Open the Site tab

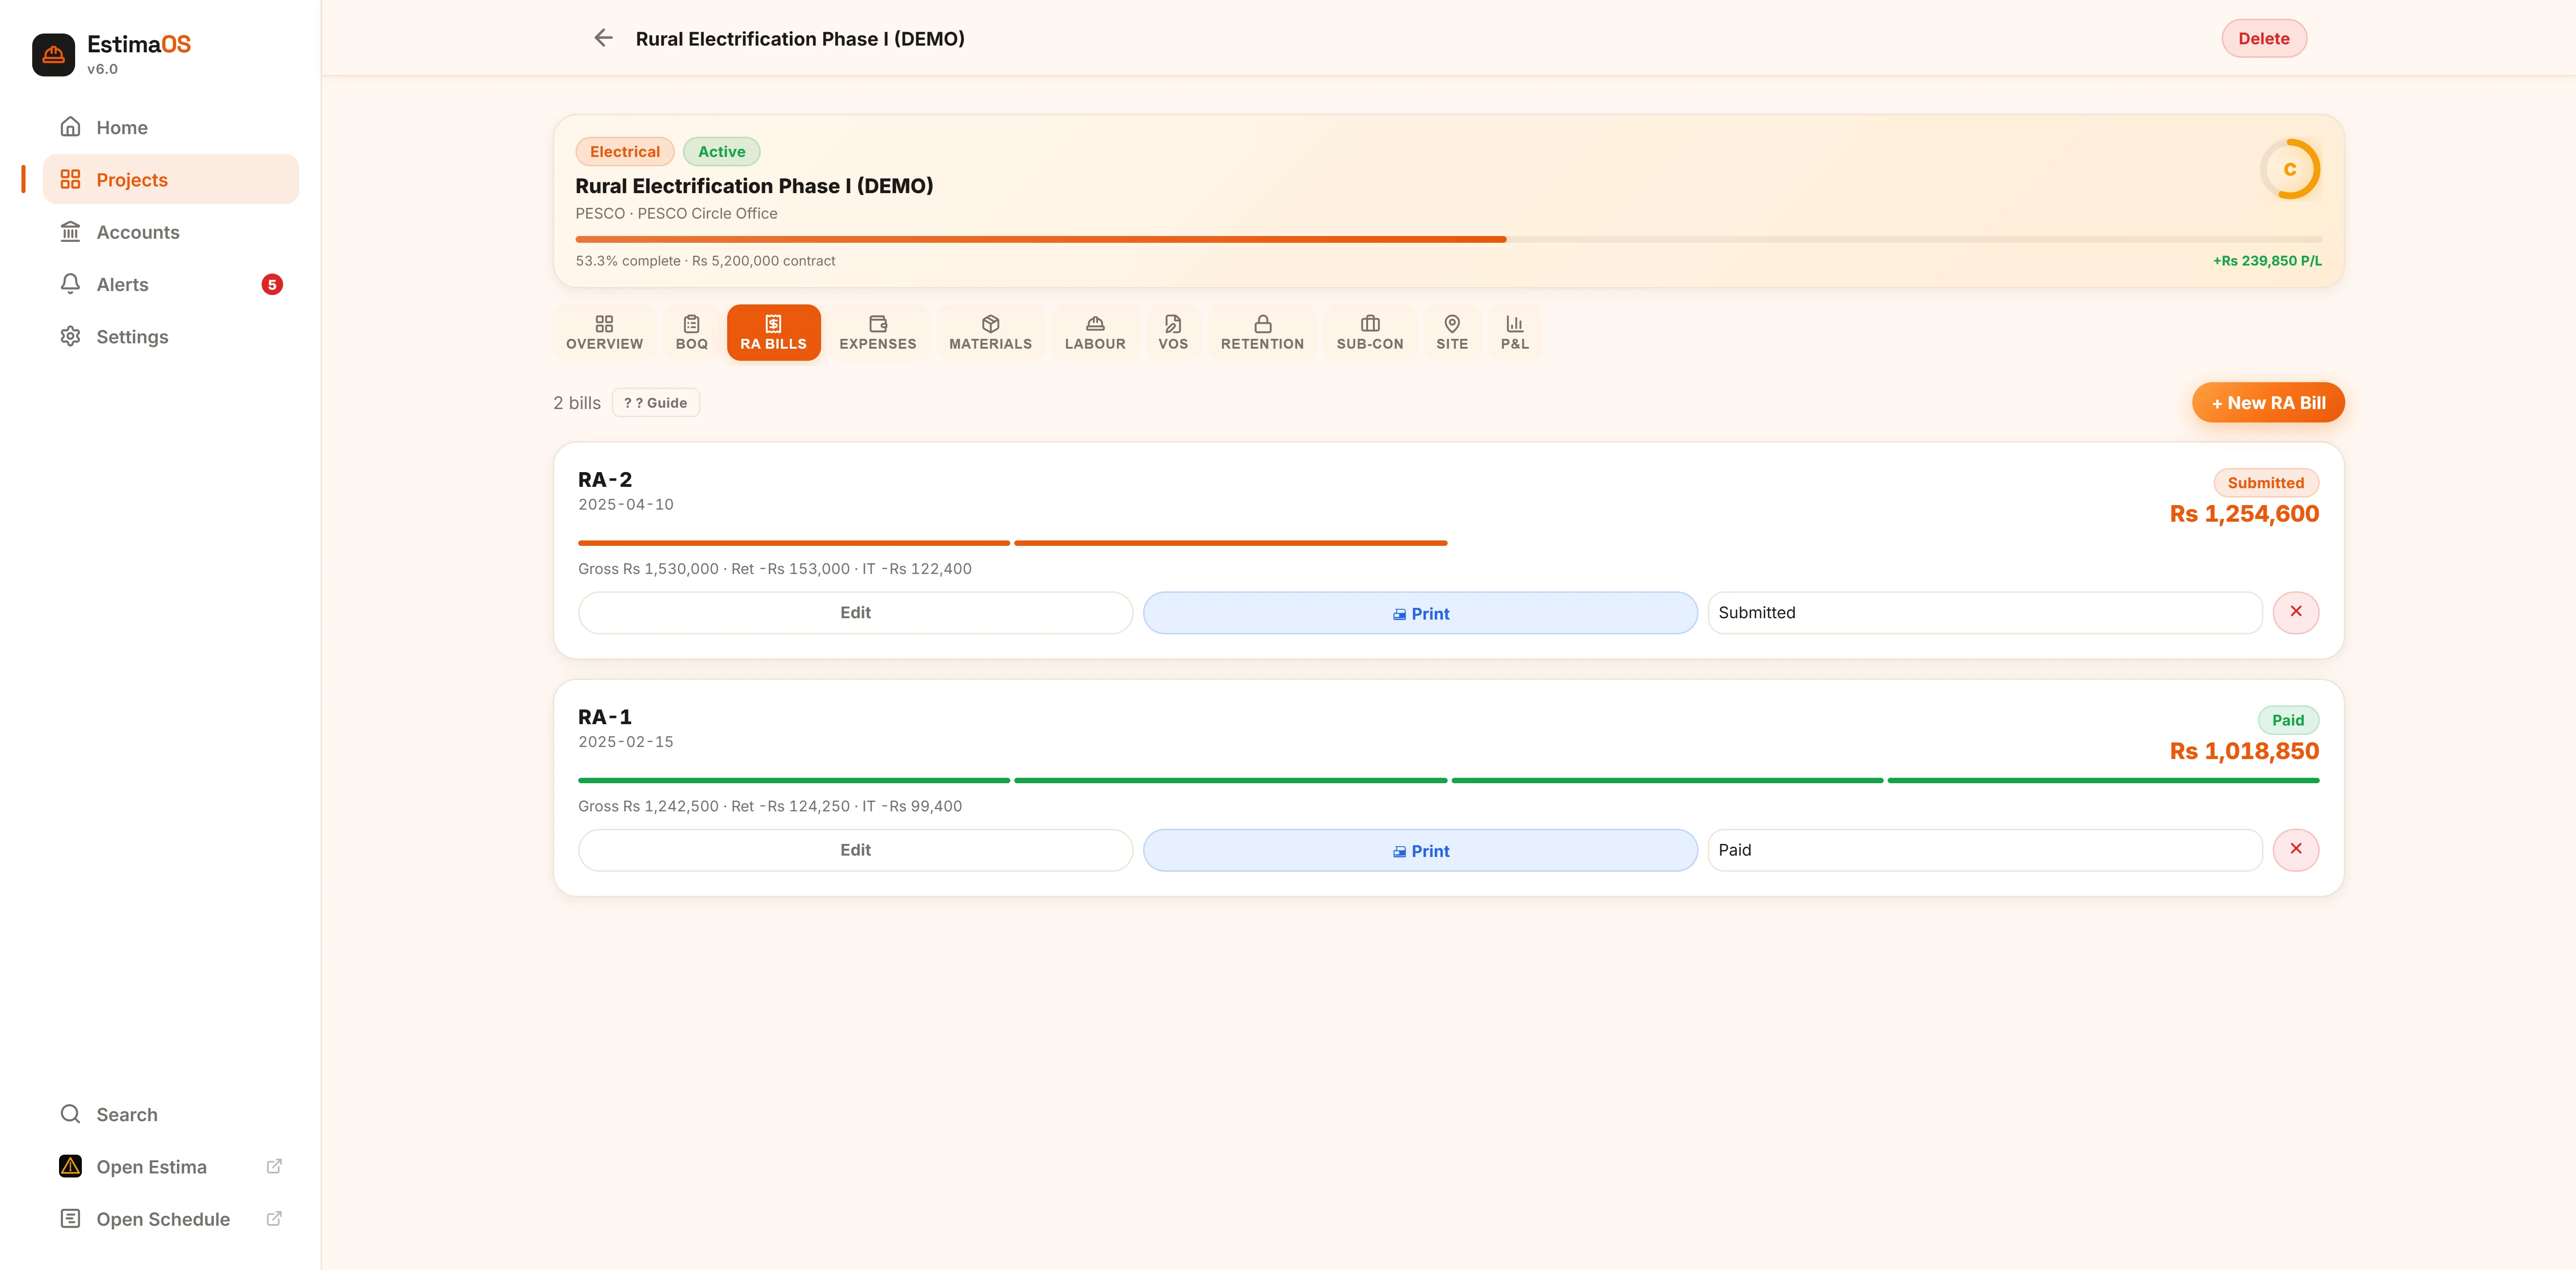(x=1452, y=333)
